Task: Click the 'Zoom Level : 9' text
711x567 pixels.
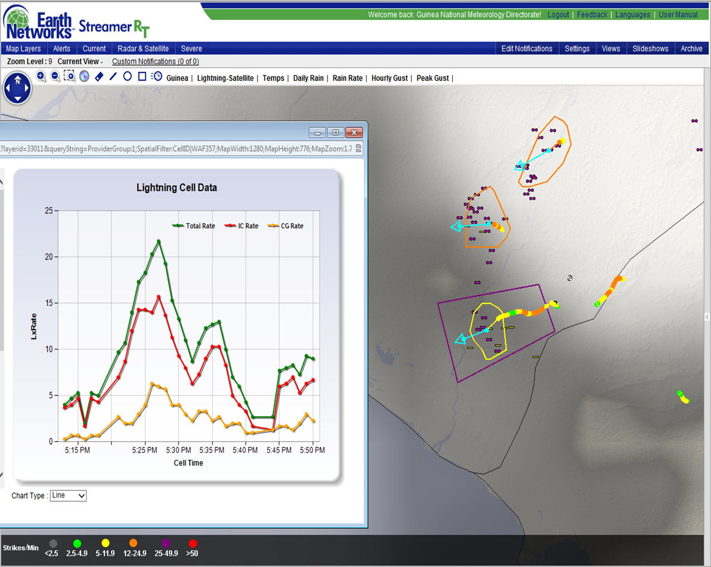Action: pyautogui.click(x=29, y=62)
